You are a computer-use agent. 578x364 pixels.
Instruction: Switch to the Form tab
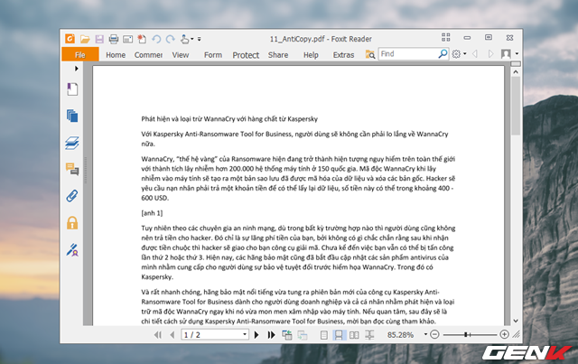[x=213, y=55]
